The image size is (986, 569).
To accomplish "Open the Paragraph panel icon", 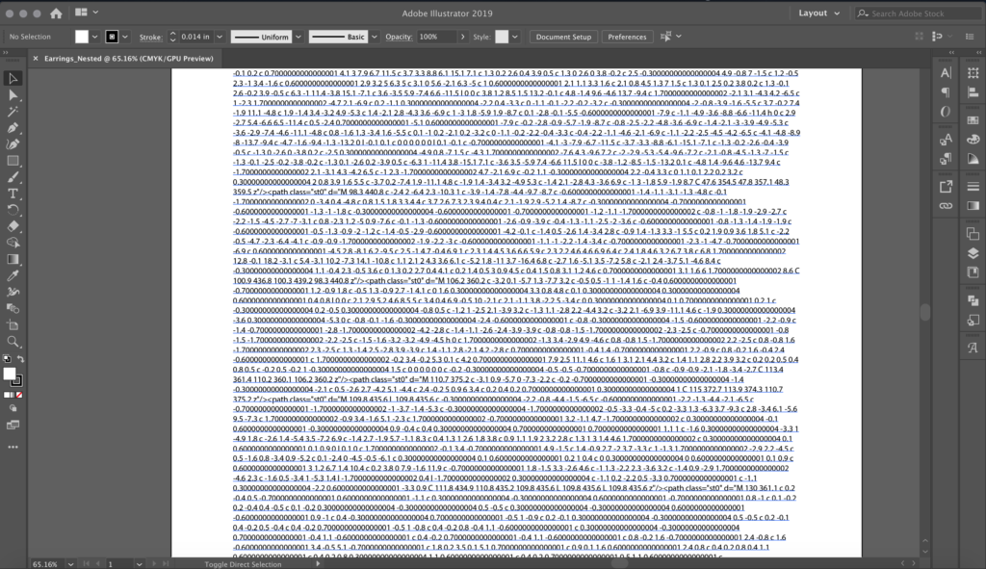I will coord(946,92).
